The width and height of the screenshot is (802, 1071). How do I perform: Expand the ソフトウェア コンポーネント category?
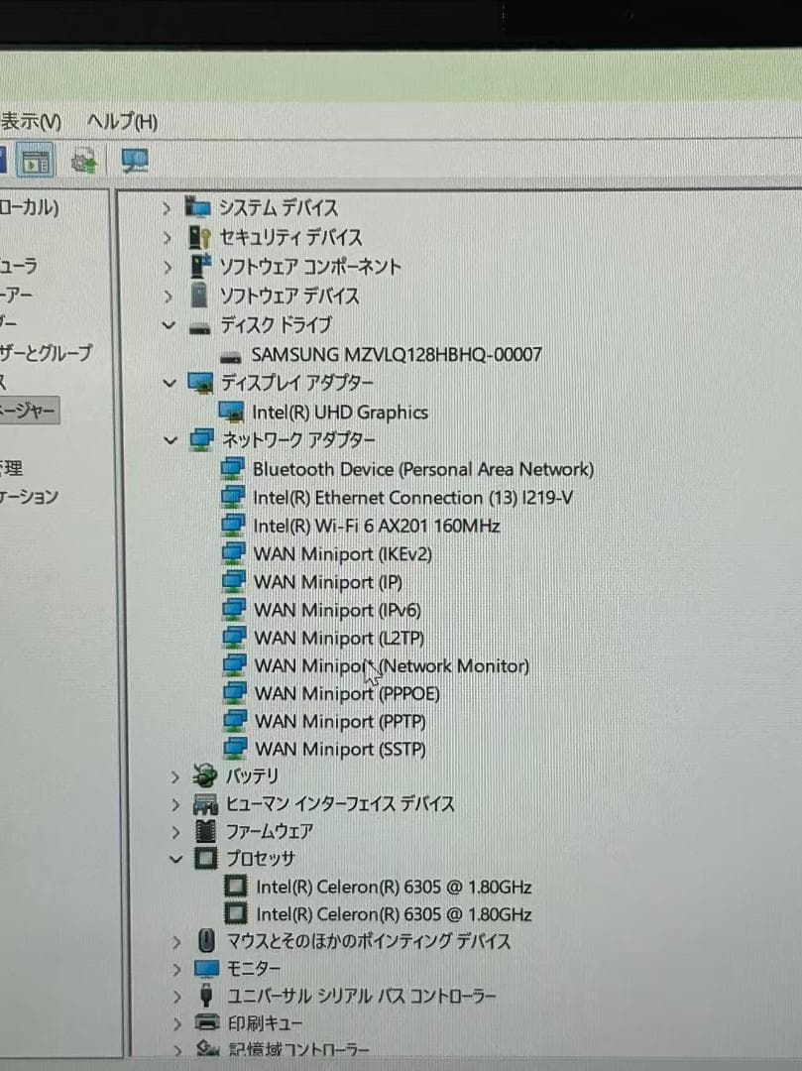coord(168,267)
